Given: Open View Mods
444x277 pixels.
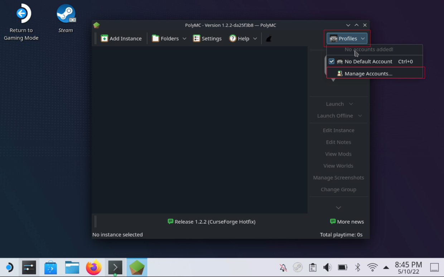Looking at the screenshot, I should coord(338,154).
